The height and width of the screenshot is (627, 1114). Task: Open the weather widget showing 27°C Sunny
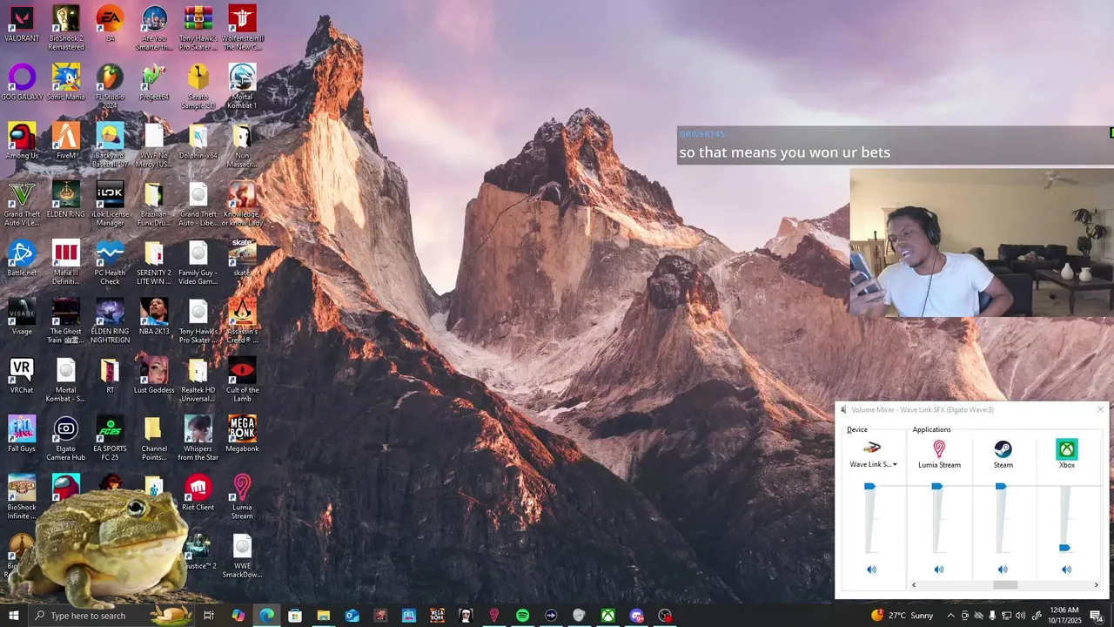point(902,616)
